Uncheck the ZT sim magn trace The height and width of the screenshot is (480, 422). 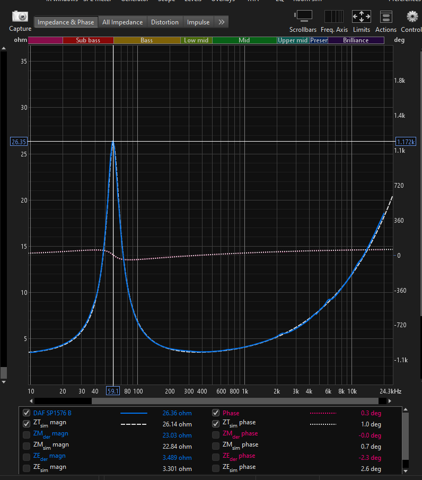27,424
